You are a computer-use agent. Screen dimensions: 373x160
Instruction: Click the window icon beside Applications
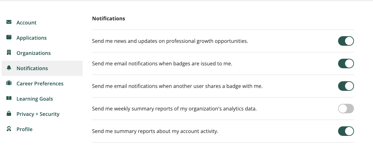click(9, 37)
